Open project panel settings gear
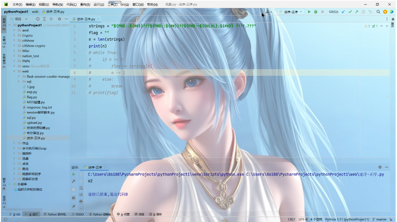This screenshot has width=397, height=222. click(60, 19)
